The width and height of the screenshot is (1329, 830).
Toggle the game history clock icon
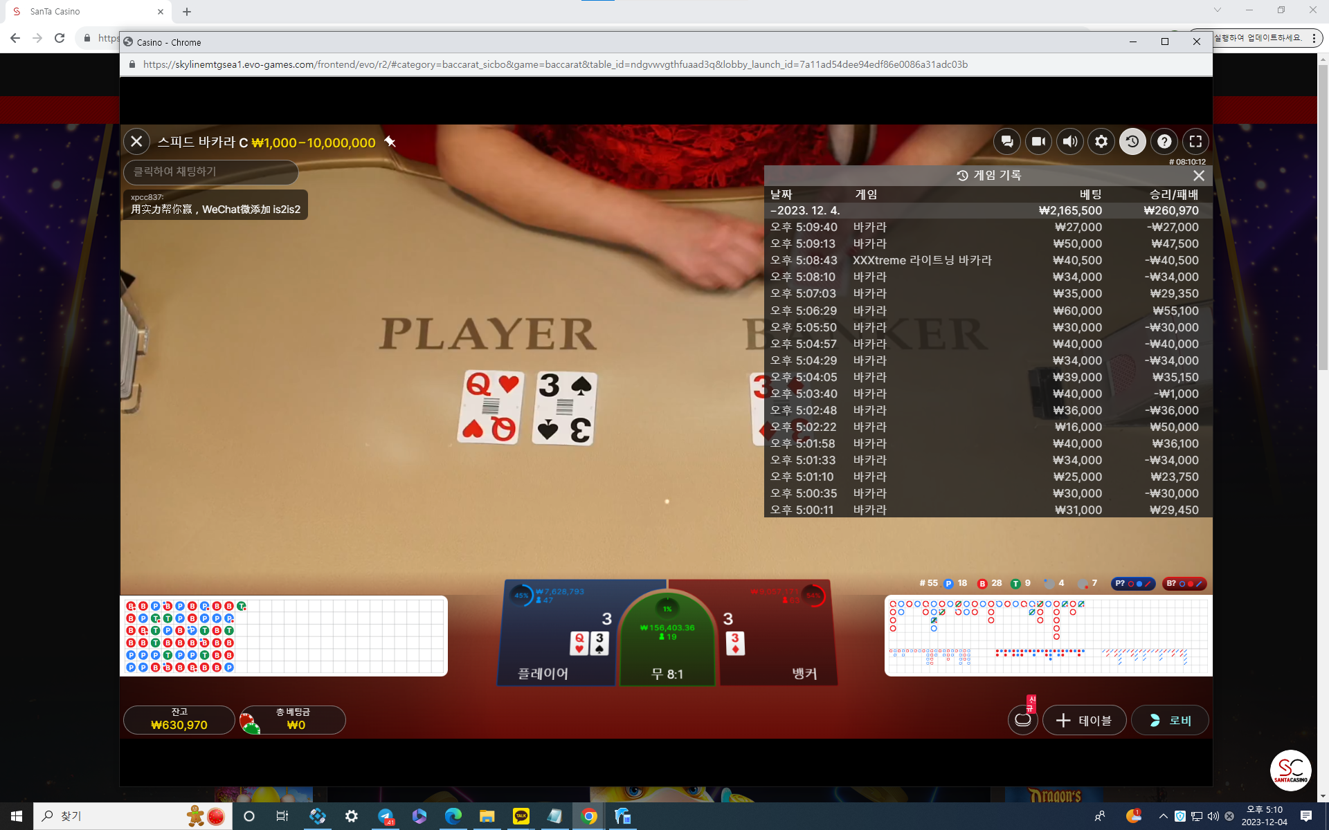tap(1132, 142)
